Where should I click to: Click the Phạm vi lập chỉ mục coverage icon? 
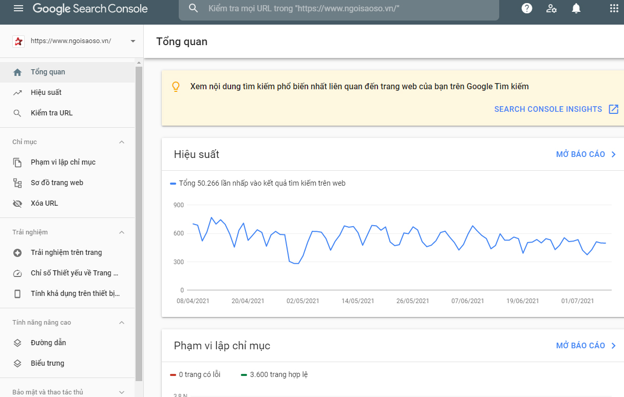coord(17,162)
